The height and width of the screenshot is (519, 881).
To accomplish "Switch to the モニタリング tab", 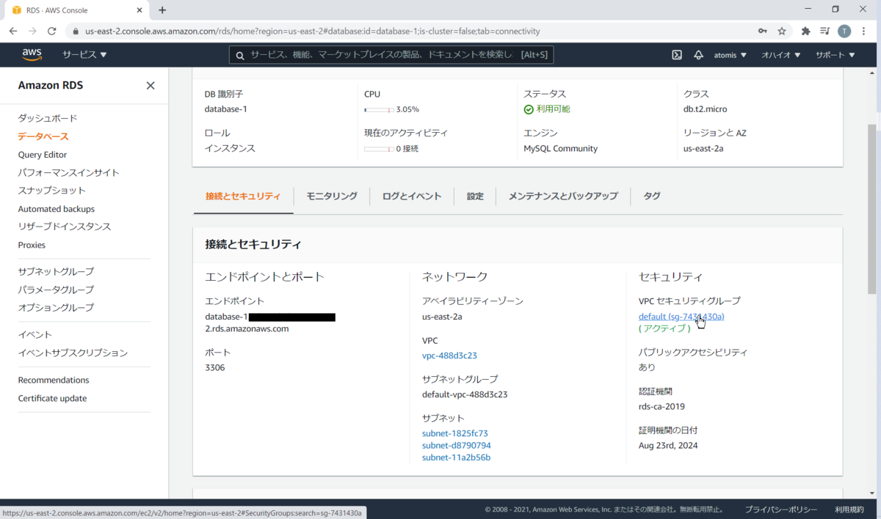I will pyautogui.click(x=332, y=196).
